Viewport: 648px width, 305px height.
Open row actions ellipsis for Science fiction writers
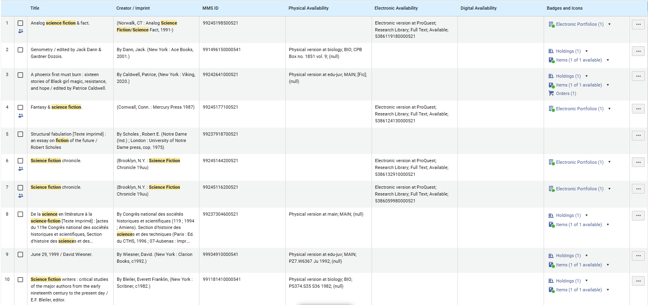click(638, 281)
